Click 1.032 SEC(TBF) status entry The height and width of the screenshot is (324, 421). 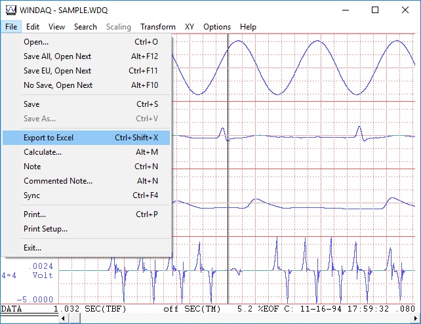tap(90, 309)
